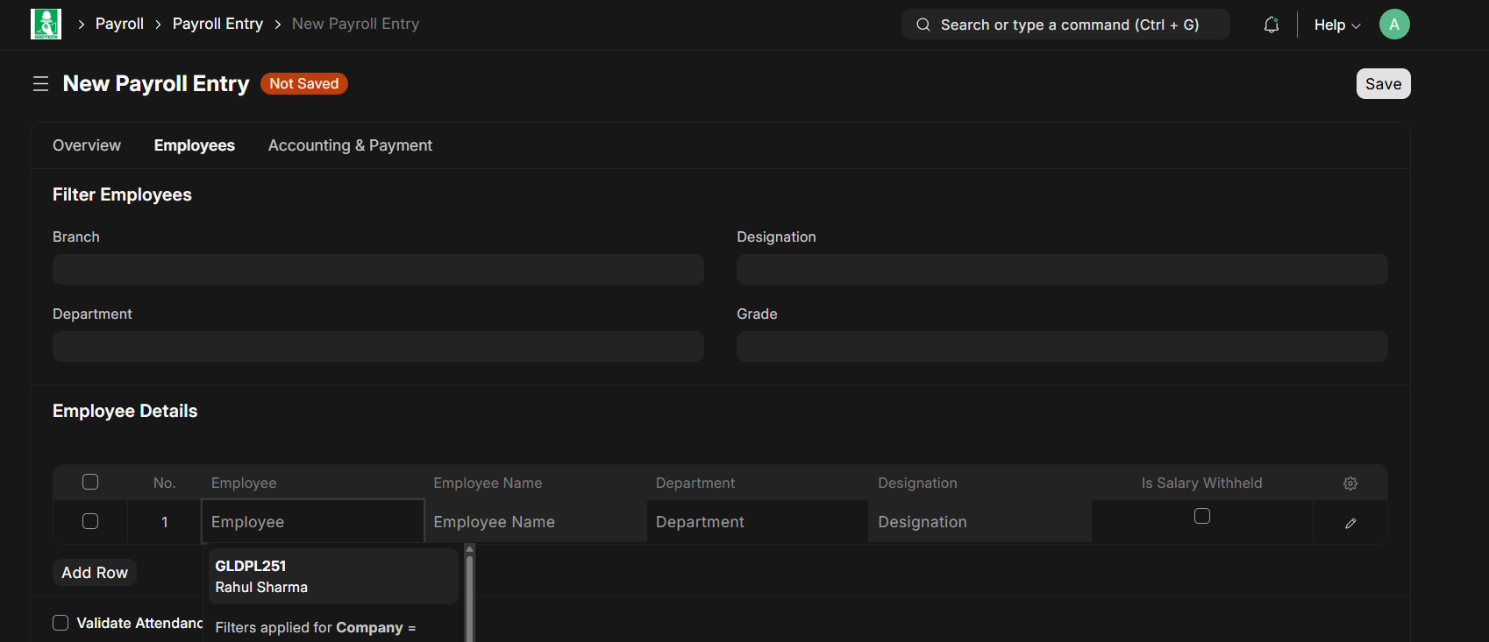Edit row 1 with the pencil icon
The height and width of the screenshot is (642, 1489).
(x=1350, y=523)
